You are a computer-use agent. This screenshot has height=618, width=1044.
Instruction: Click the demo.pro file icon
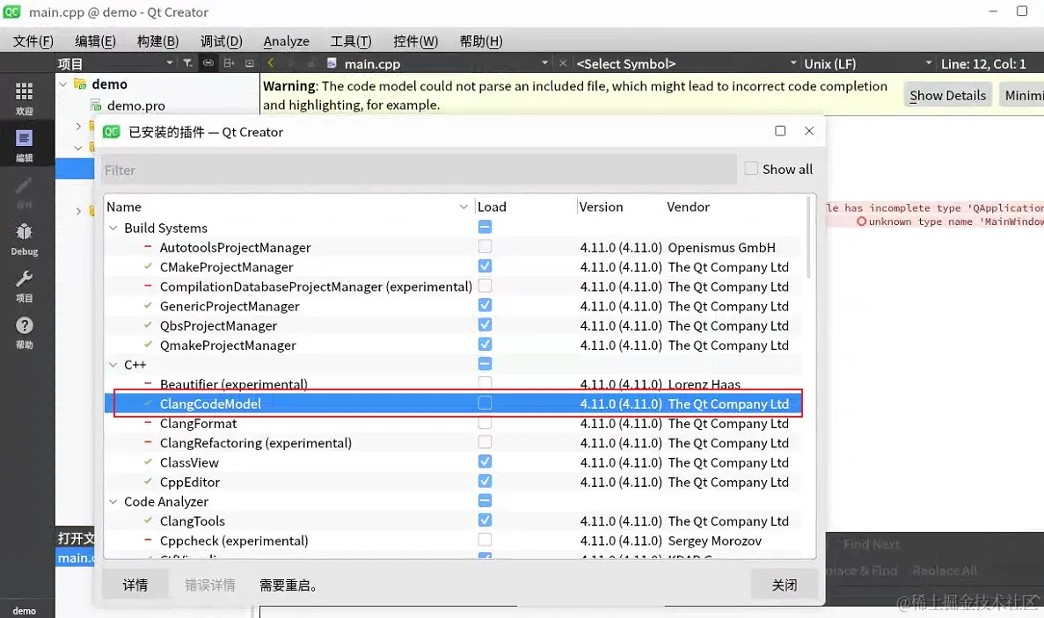coord(96,105)
